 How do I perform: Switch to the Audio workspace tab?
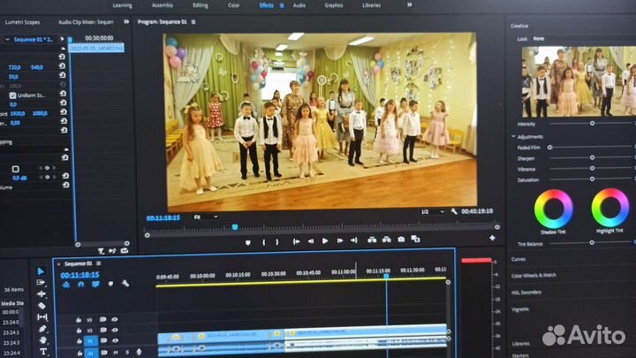point(299,5)
